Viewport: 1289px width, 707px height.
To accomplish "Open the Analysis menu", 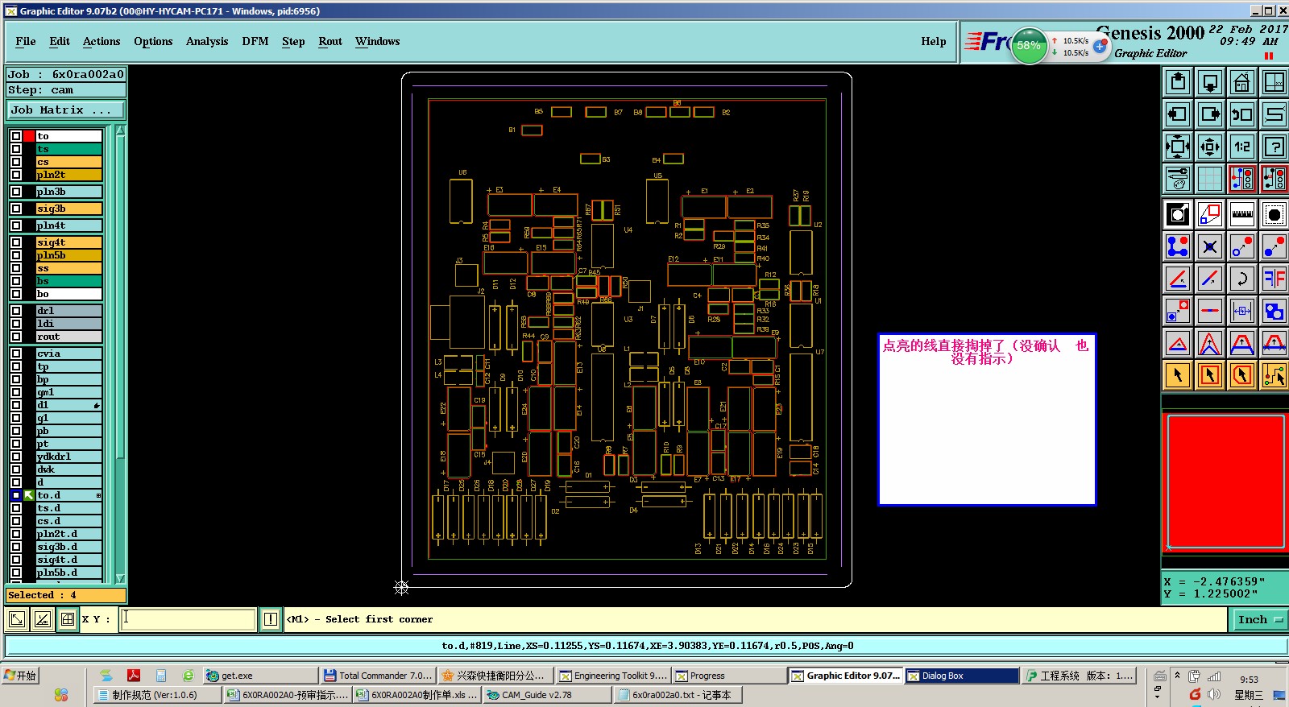I will point(207,42).
